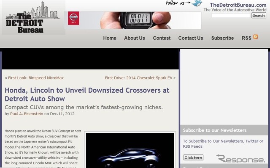This screenshot has height=168, width=270.
Task: Click TheDetroitBureau.com site title
Action: tap(238, 5)
